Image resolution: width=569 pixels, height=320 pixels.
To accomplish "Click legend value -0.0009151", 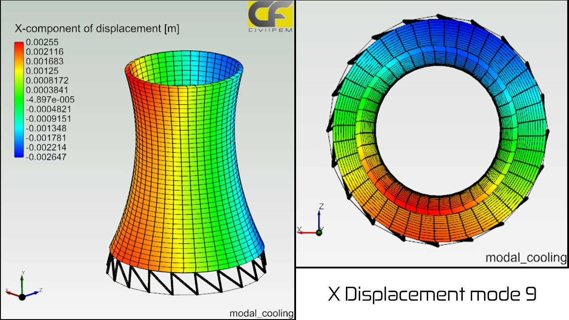I will pyautogui.click(x=48, y=119).
